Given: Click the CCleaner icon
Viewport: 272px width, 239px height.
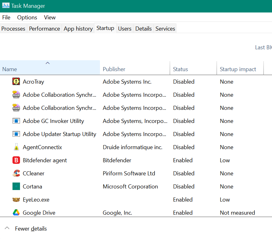Looking at the screenshot, I should pyautogui.click(x=16, y=173).
